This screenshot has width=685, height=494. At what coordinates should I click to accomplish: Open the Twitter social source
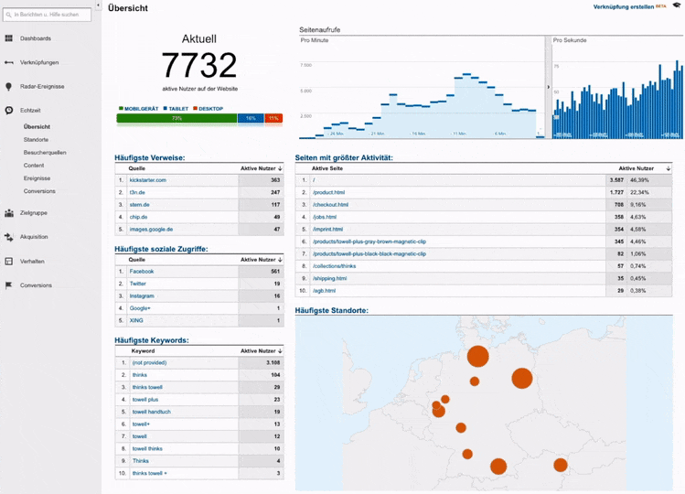[x=137, y=284]
